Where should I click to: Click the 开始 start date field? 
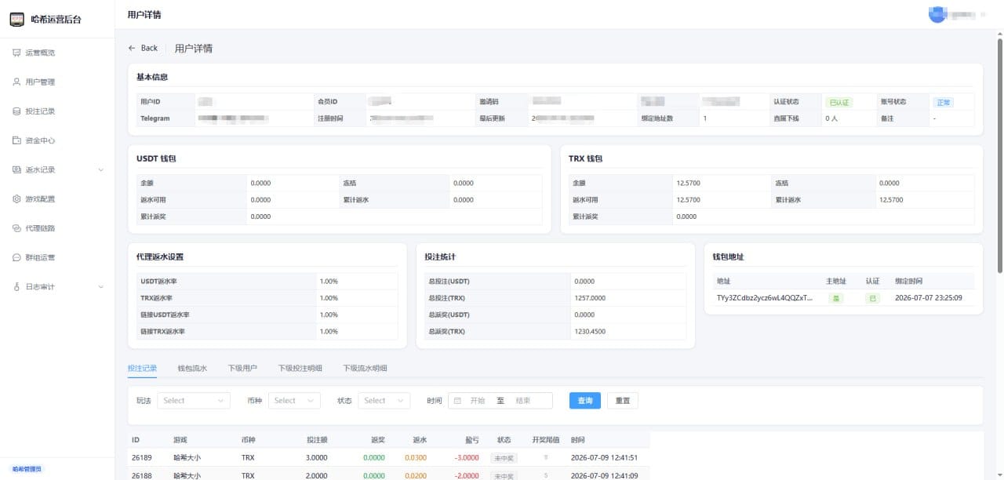[478, 401]
